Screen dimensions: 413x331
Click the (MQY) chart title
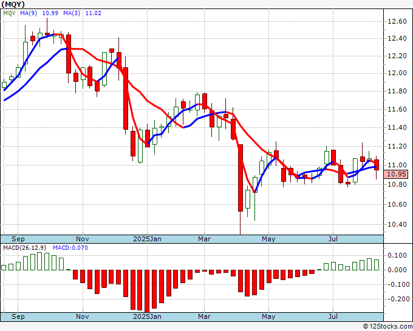(13, 4)
